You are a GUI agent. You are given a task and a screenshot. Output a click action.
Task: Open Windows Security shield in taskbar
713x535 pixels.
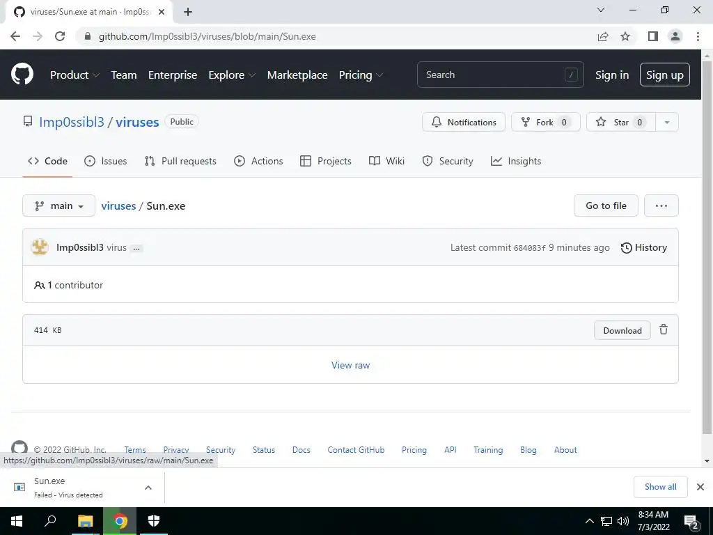(x=154, y=521)
